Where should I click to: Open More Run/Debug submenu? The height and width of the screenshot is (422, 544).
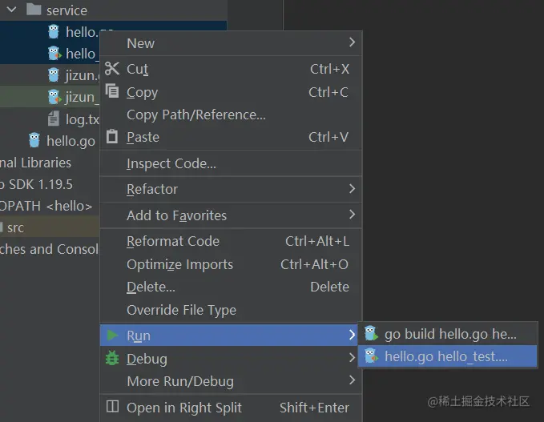pos(231,381)
